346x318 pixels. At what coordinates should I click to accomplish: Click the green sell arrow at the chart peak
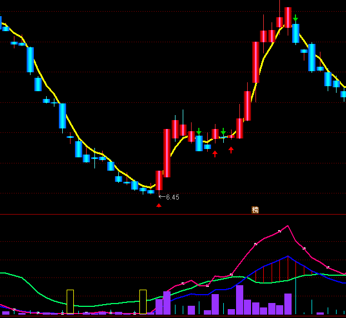tap(295, 18)
